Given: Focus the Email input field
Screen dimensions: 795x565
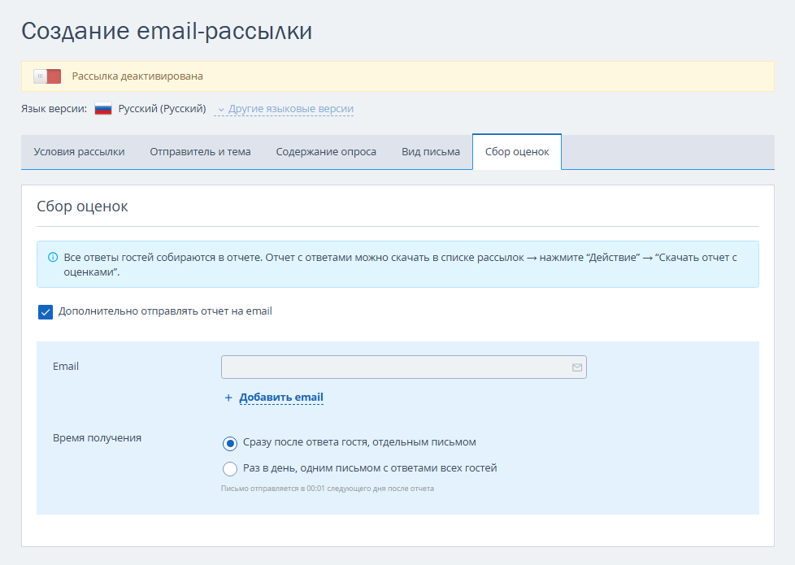Looking at the screenshot, I should click(x=394, y=367).
